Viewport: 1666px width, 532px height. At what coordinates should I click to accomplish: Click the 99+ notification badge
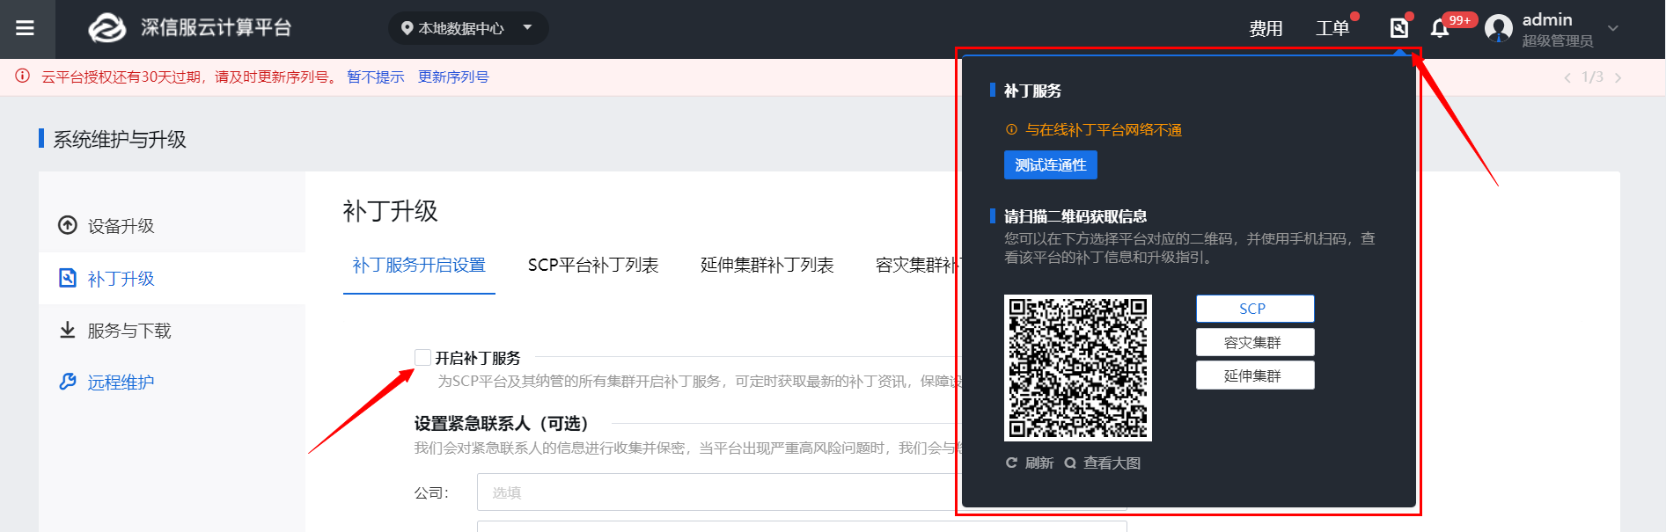pos(1460,20)
